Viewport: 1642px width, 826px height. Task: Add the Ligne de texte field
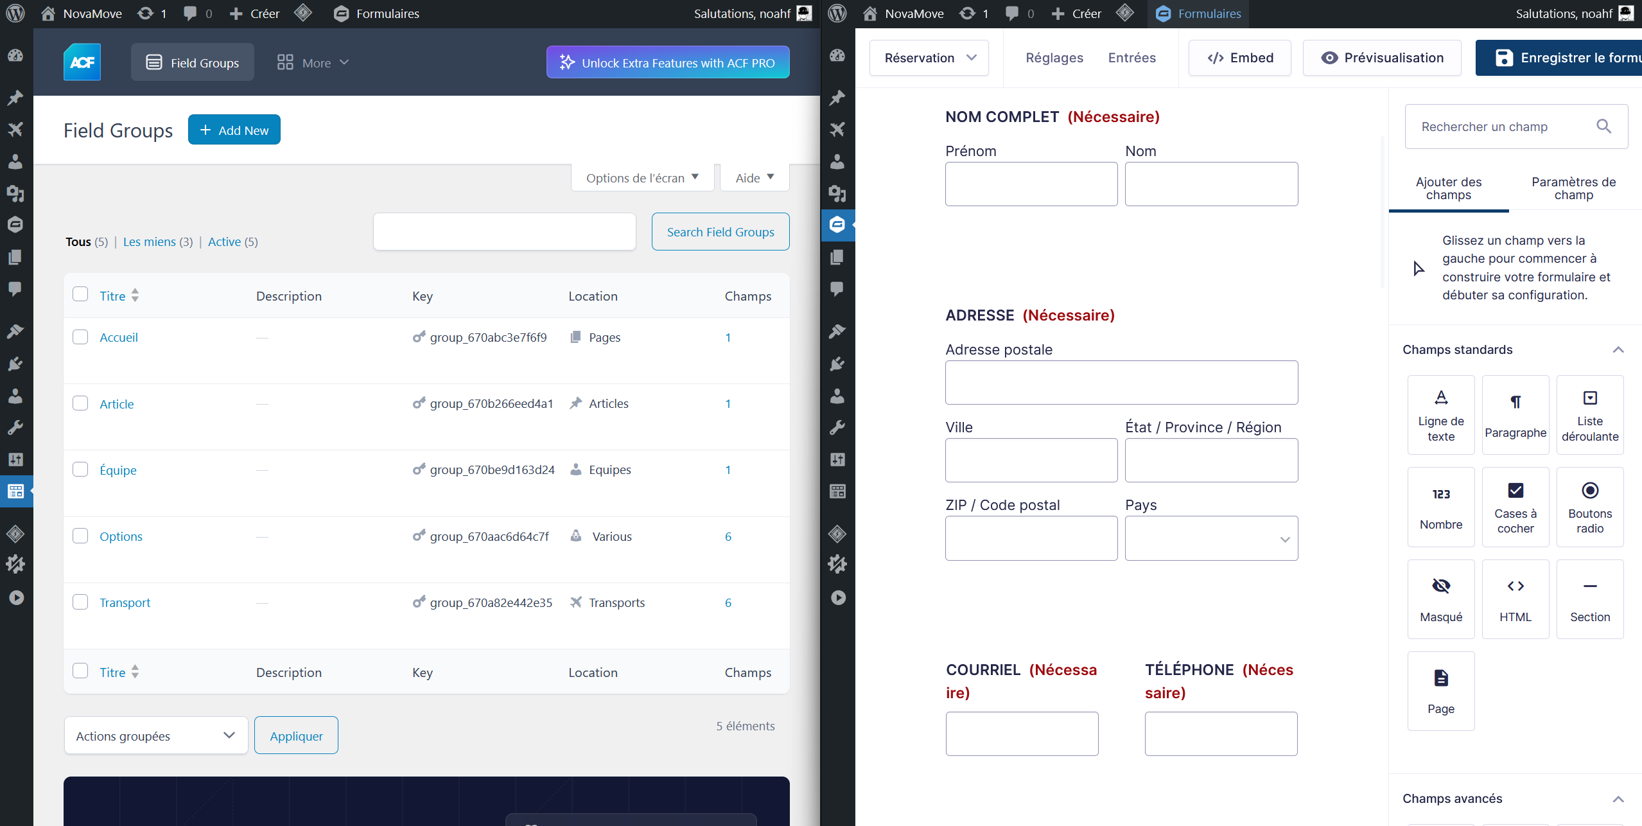coord(1440,415)
